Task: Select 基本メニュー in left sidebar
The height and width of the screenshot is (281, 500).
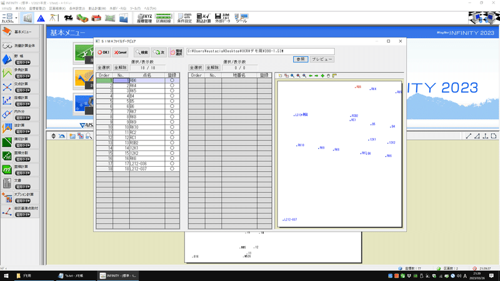Action: click(21, 32)
